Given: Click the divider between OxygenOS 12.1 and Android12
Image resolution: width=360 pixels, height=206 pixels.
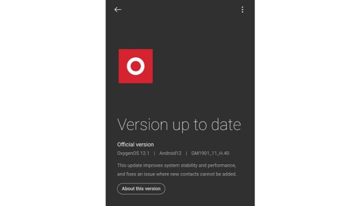Looking at the screenshot, I should pyautogui.click(x=154, y=153).
